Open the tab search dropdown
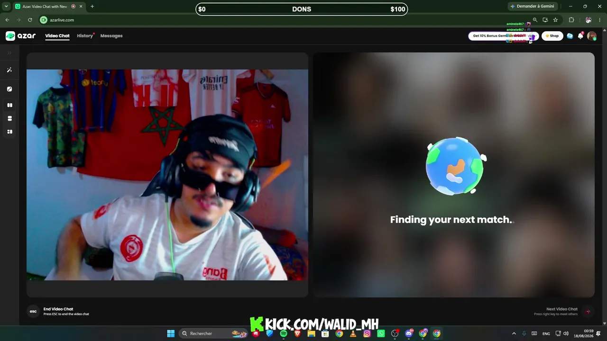 [x=6, y=7]
